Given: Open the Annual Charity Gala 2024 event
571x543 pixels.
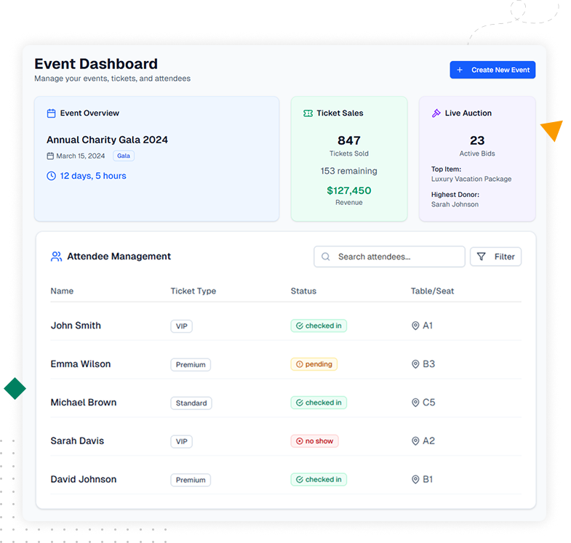Looking at the screenshot, I should point(107,140).
